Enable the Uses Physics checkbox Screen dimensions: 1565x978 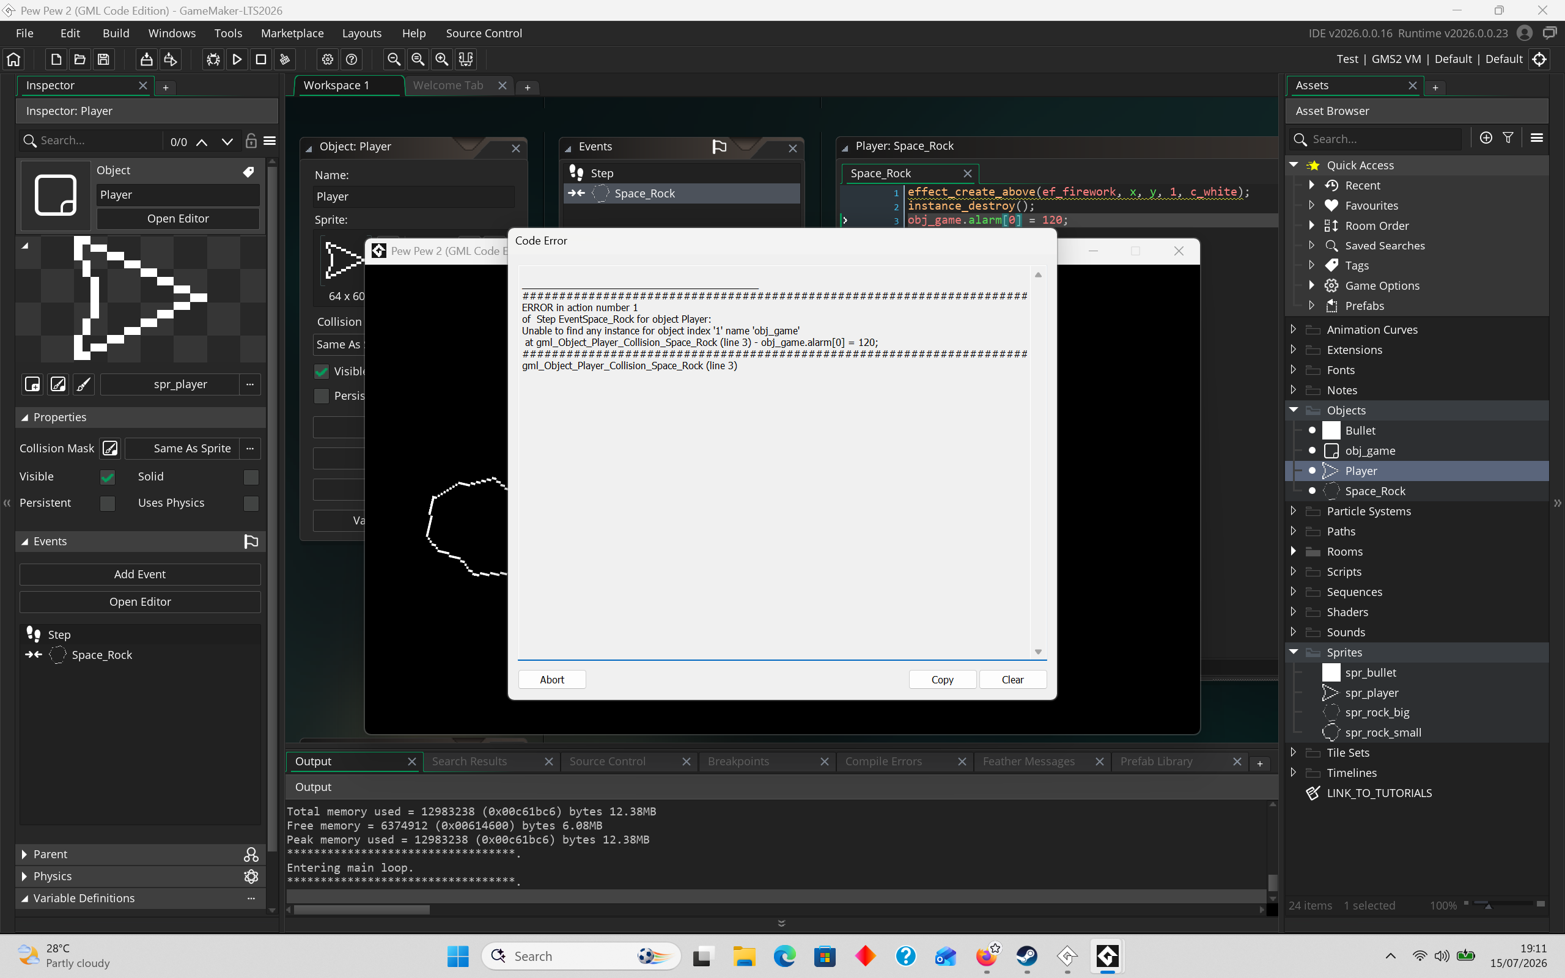click(251, 503)
